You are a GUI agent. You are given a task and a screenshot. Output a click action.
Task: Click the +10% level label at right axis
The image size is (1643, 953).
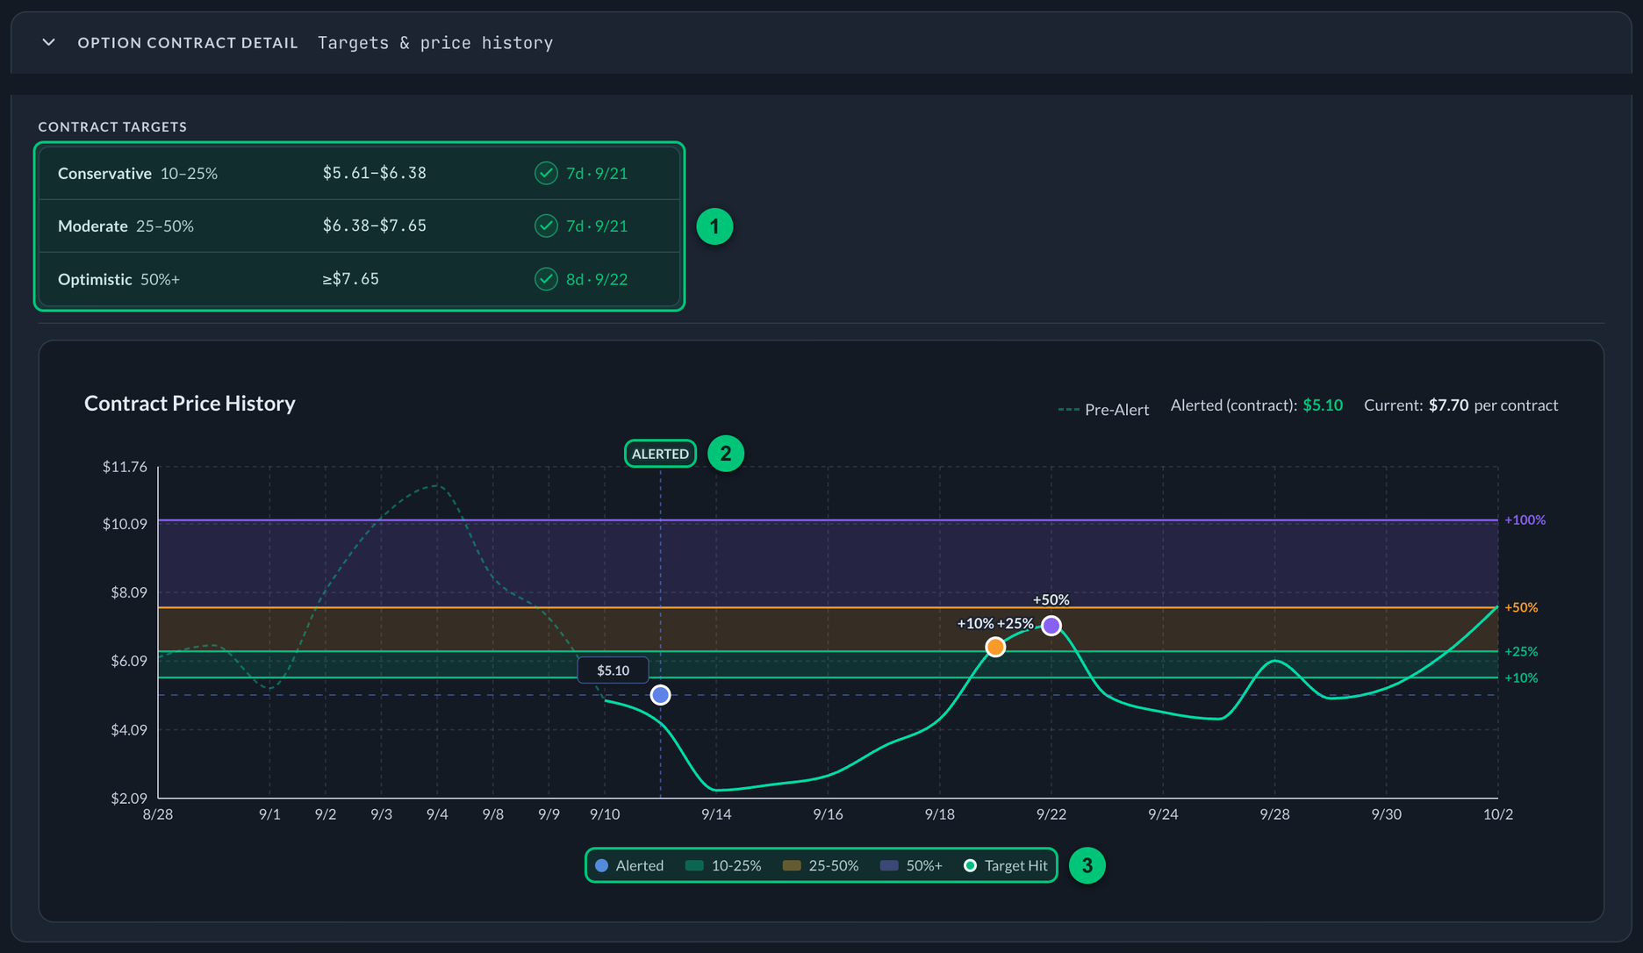(x=1521, y=677)
